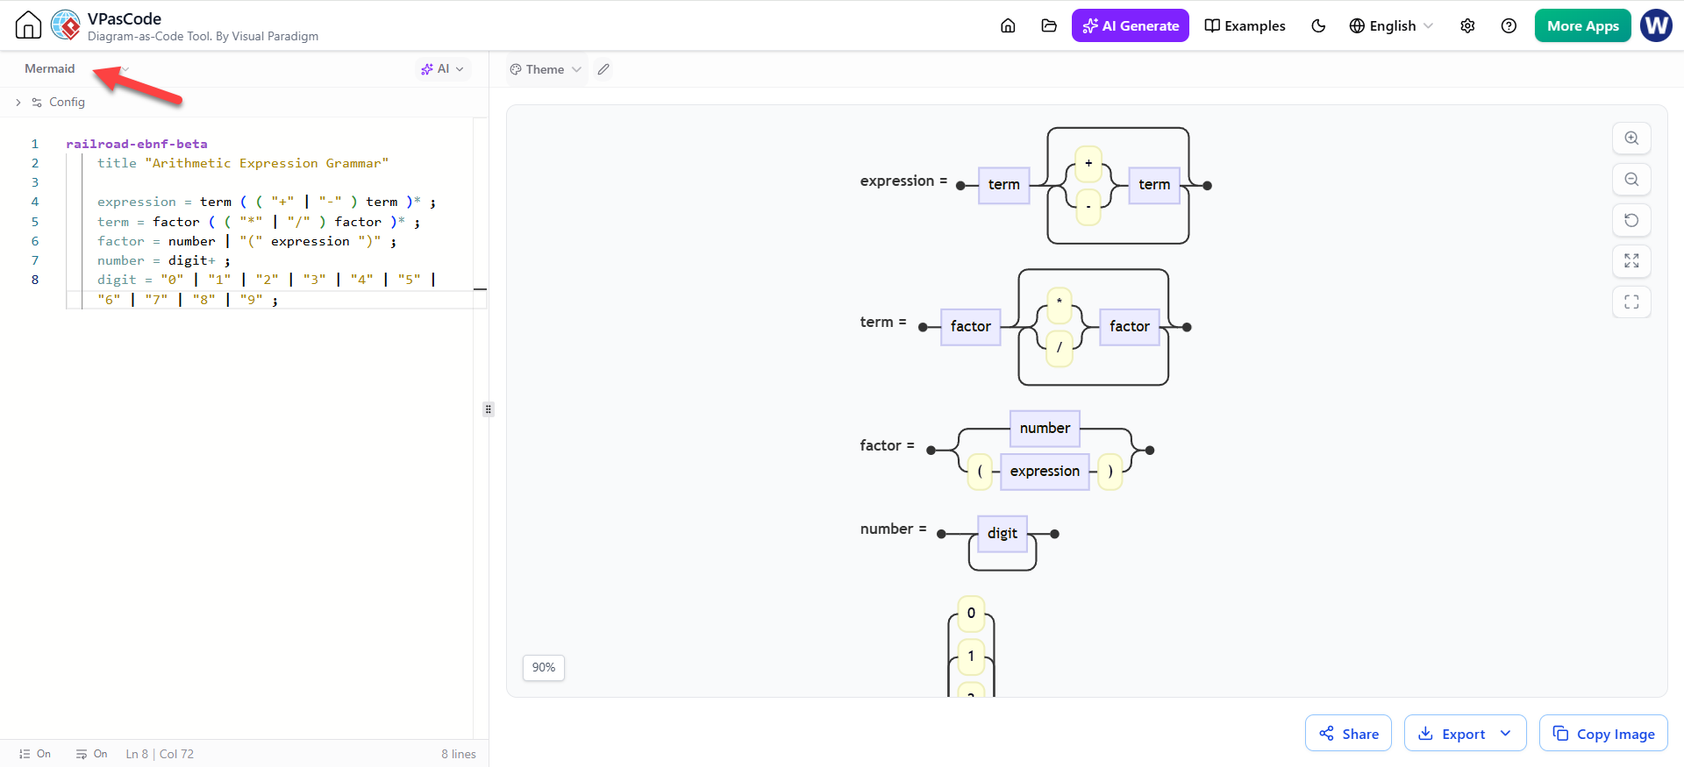Image resolution: width=1684 pixels, height=767 pixels.
Task: Click the VPasCode globe logo
Action: pyautogui.click(x=66, y=25)
